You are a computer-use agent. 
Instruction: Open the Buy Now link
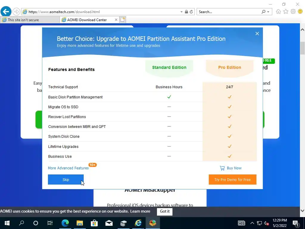(234, 168)
